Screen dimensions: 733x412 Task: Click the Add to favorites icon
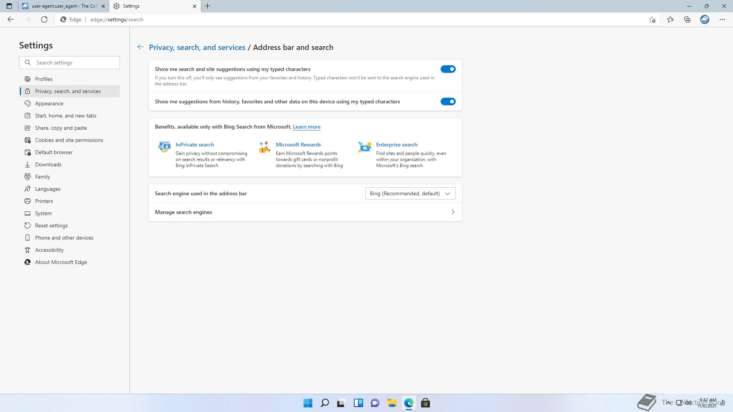click(652, 19)
